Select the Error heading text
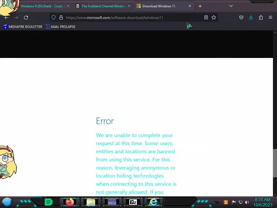277x208 pixels. point(105,121)
